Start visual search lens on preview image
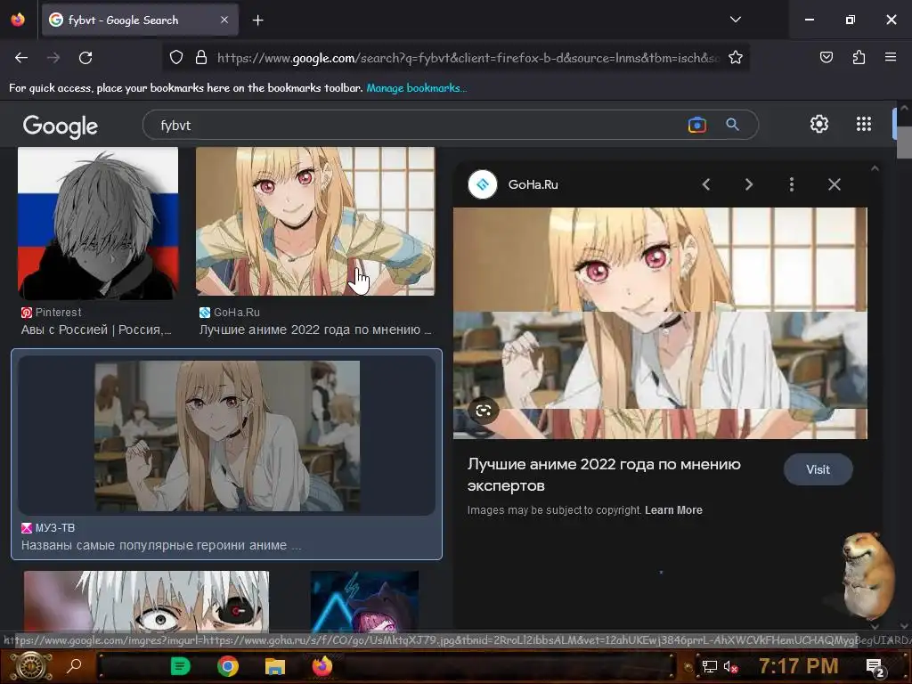The width and height of the screenshot is (912, 684). [484, 411]
